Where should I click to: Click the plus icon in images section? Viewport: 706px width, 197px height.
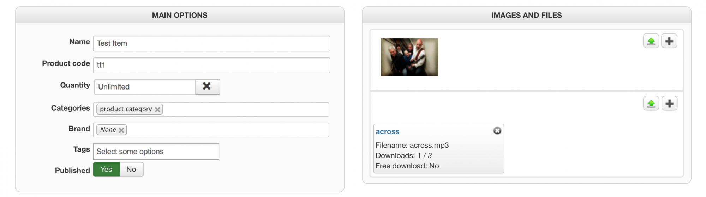point(669,41)
